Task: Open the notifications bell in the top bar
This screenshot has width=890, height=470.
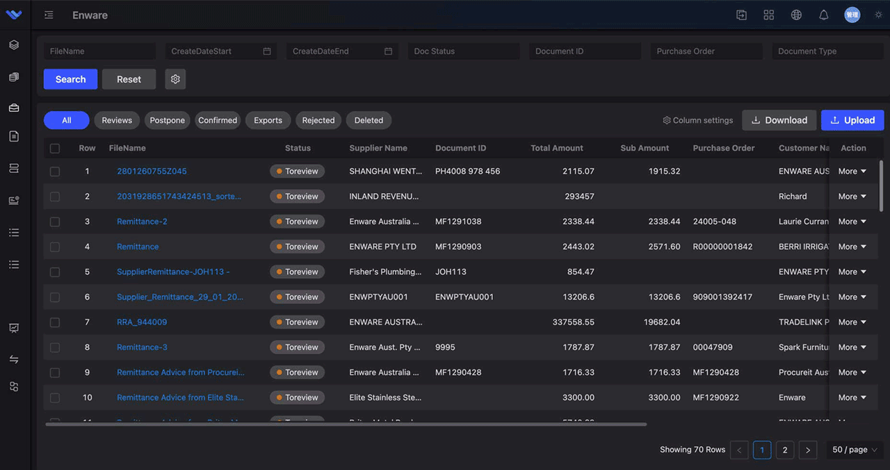Action: 824,14
